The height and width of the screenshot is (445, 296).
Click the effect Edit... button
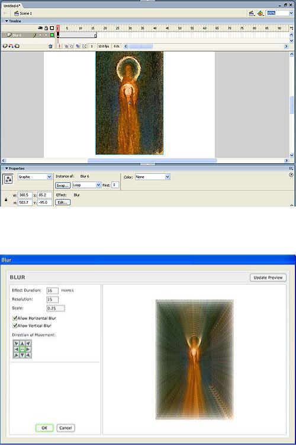pyautogui.click(x=63, y=202)
